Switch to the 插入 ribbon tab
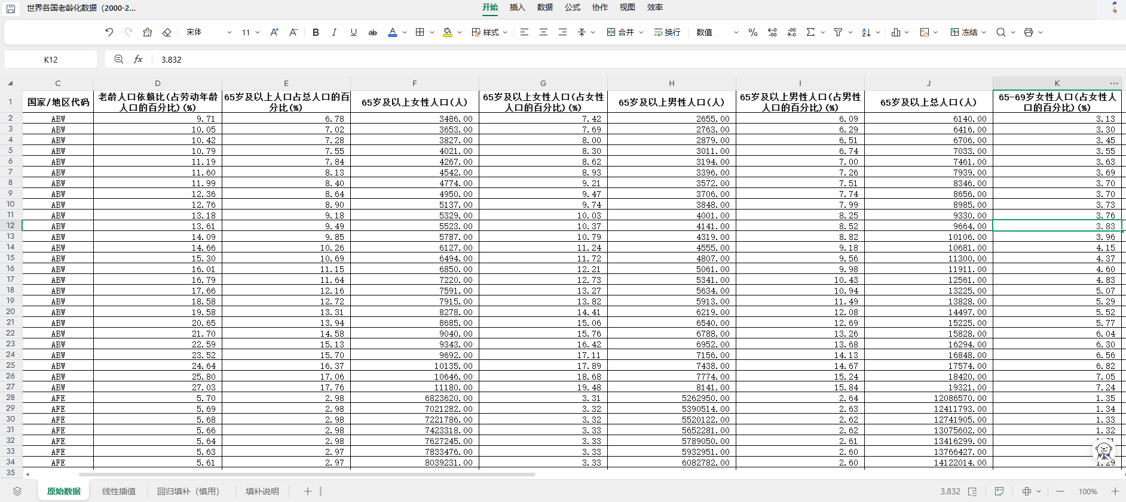This screenshot has width=1126, height=502. (517, 7)
